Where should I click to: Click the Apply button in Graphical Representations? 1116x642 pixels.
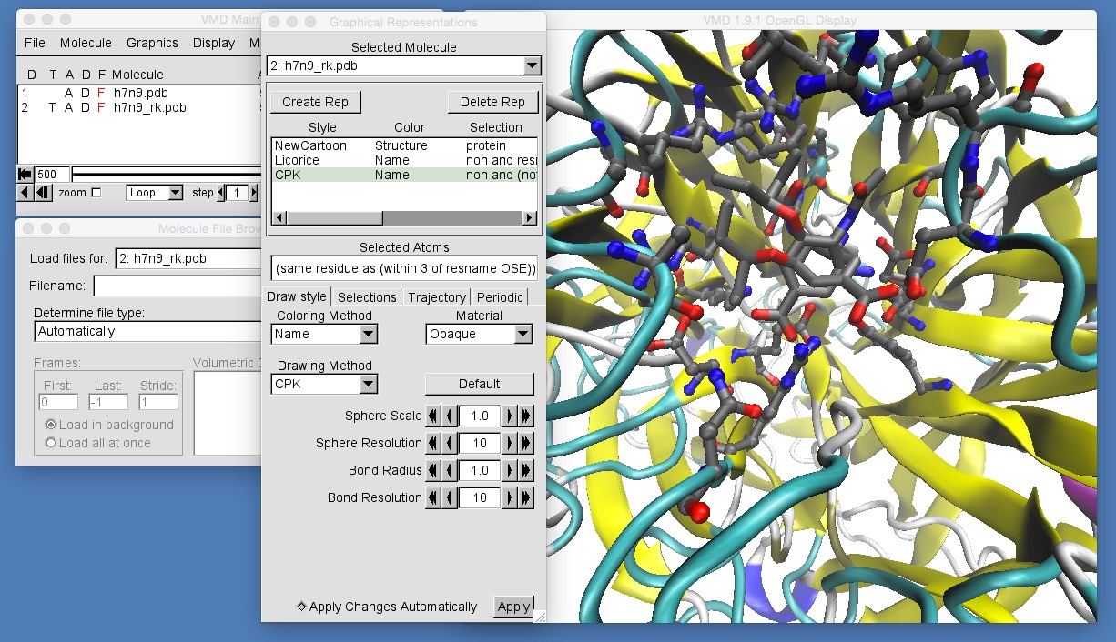tap(513, 607)
